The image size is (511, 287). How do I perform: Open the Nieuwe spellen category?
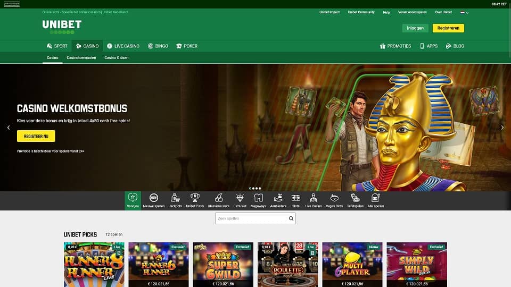point(153,200)
